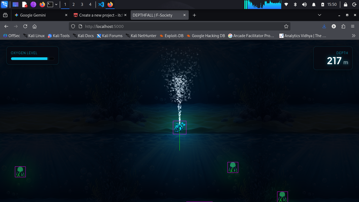Close the Google Gemini tab

pos(66,15)
